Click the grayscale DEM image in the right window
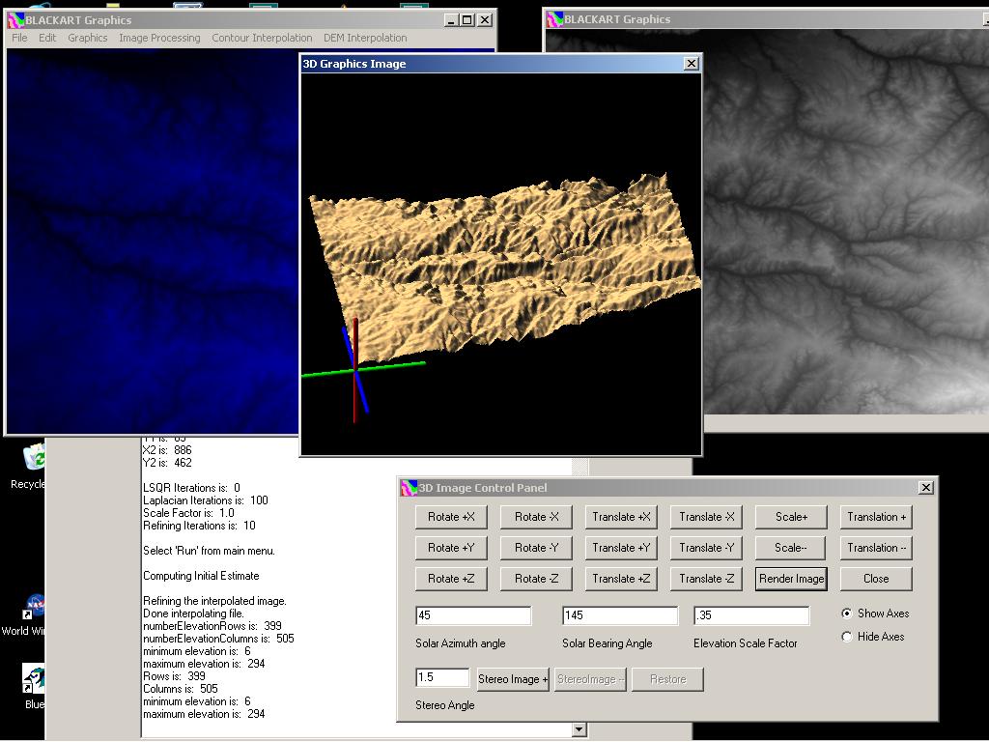 [845, 221]
